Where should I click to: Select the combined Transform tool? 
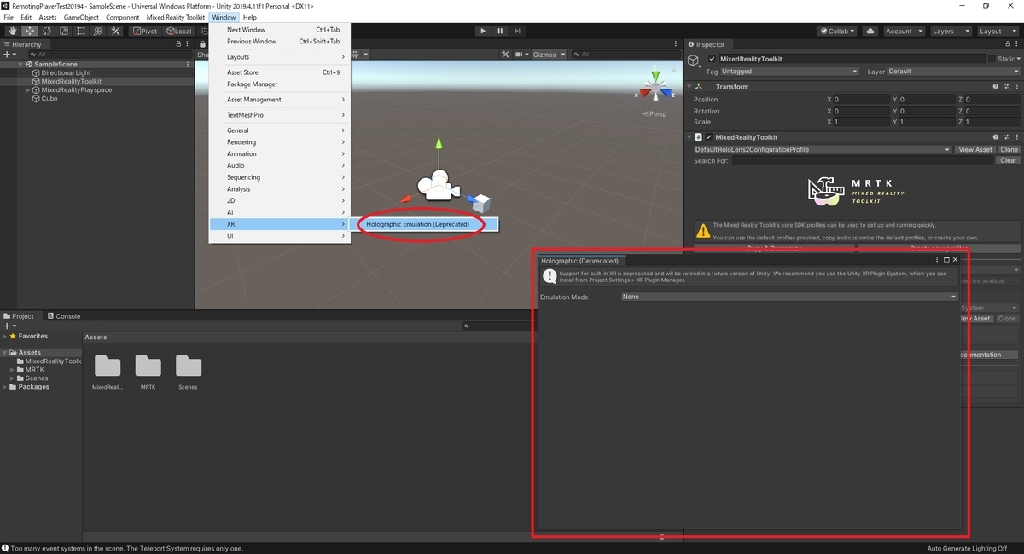[97, 31]
